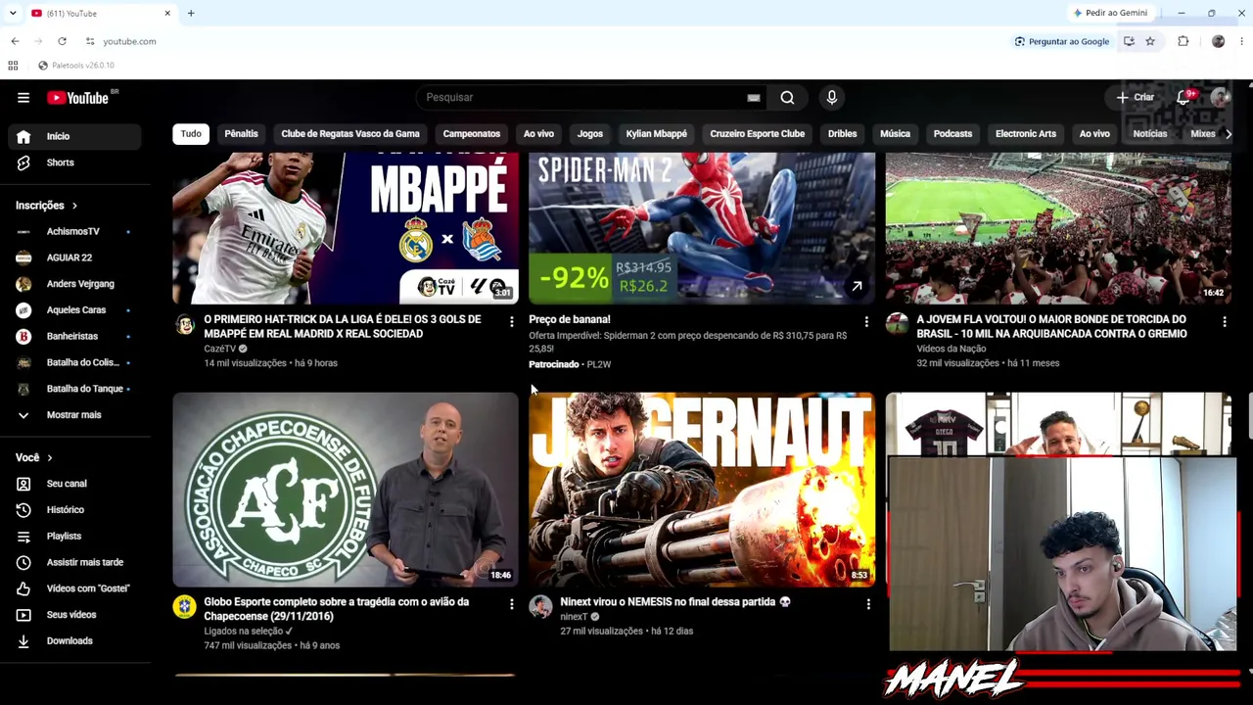Play the Chapecoense Globo Esporte thumbnail

346,490
